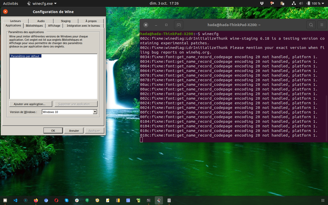Click the greyed Appliquer button
Image resolution: width=328 pixels, height=205 pixels.
pos(94,130)
